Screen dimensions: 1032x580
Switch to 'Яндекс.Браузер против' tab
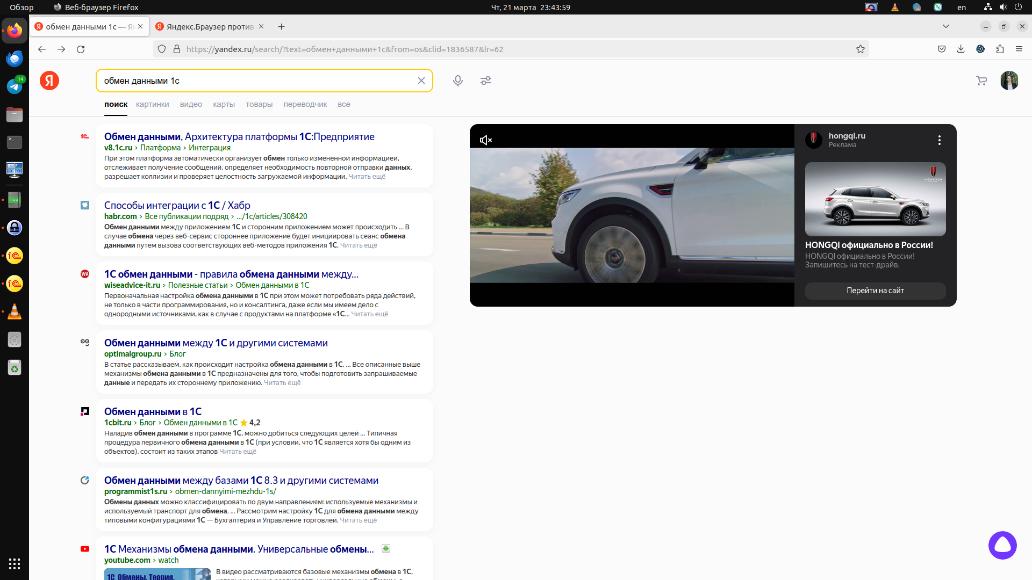pyautogui.click(x=210, y=26)
